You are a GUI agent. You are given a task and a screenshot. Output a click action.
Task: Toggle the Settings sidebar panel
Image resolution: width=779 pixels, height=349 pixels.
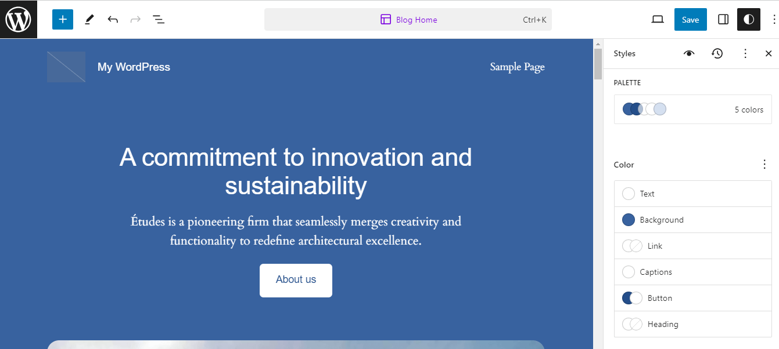[x=723, y=20]
